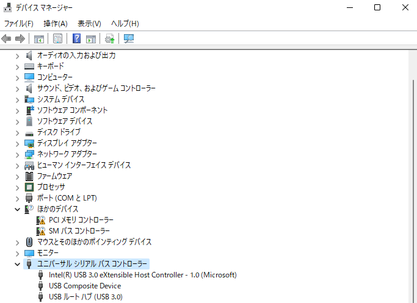This screenshot has width=417, height=303.
Task: Click the speaker icon of オーディオの入力および出力
Action: tap(29, 55)
